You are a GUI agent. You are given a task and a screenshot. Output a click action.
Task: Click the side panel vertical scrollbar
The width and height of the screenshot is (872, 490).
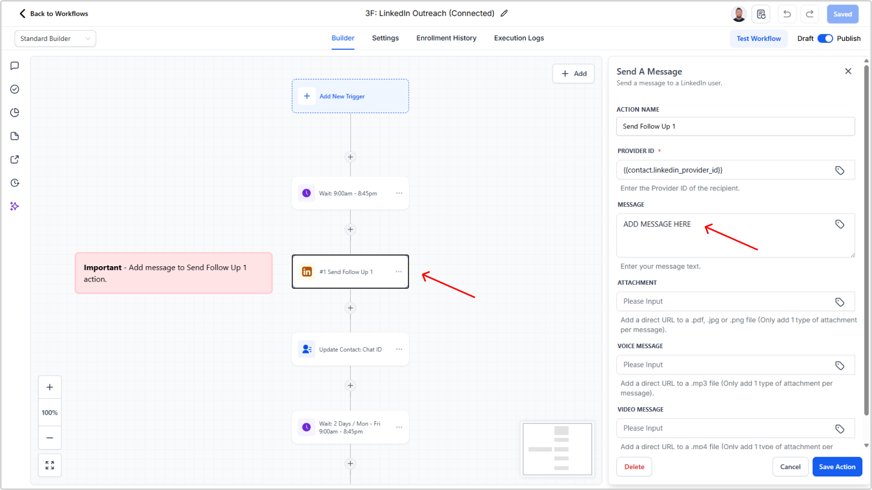pyautogui.click(x=866, y=241)
